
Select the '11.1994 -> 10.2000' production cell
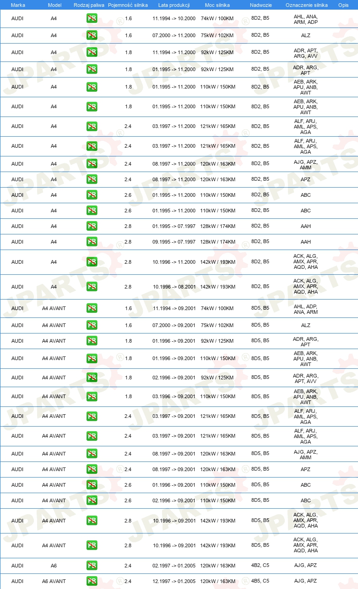click(x=174, y=18)
